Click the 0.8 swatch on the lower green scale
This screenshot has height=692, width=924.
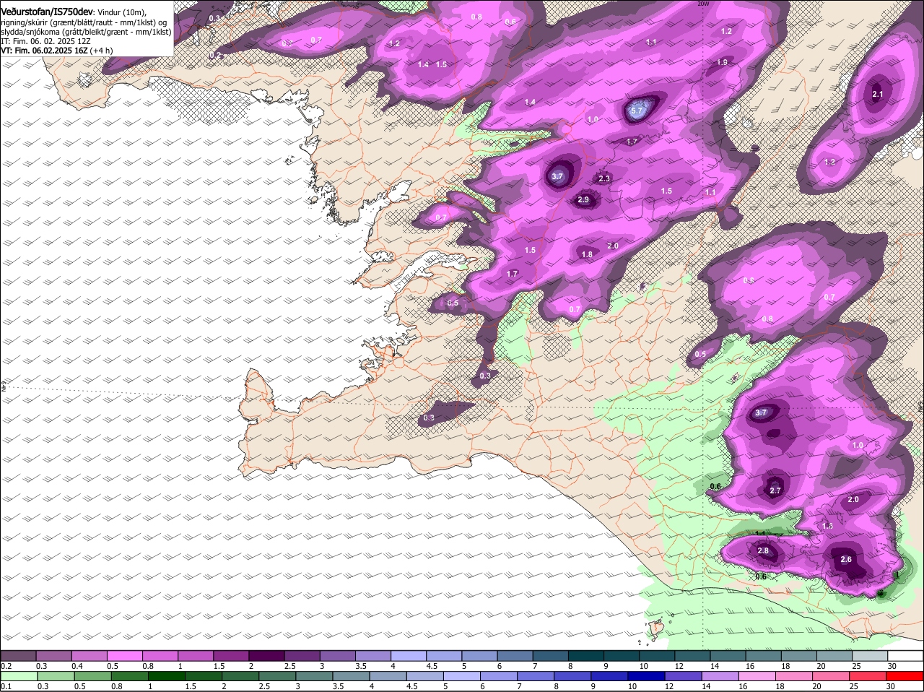coord(128,676)
